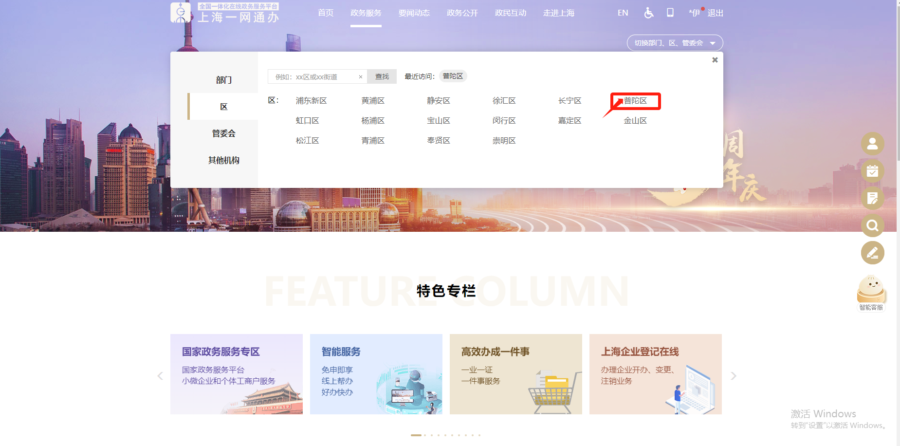The image size is (900, 446).
Task: Go to previous featured column slide
Action: tap(160, 376)
